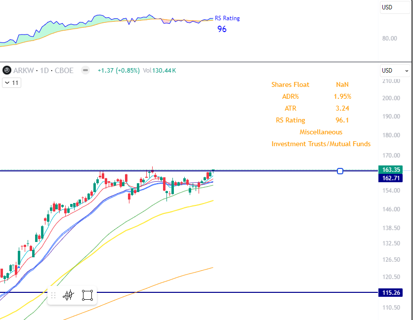The height and width of the screenshot is (320, 413).
Task: Click the 120.50 price scale label
Action: tap(391, 277)
